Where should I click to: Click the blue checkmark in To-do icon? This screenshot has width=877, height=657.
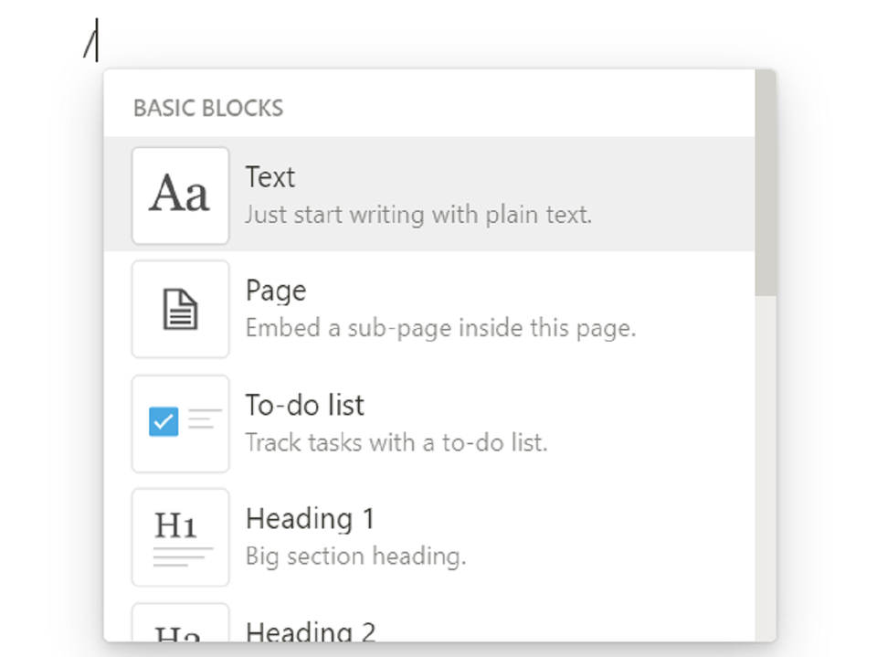164,421
